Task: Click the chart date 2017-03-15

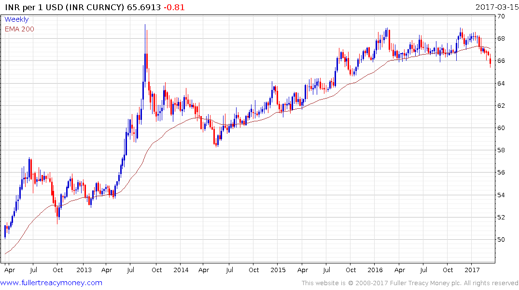Action: coord(496,7)
